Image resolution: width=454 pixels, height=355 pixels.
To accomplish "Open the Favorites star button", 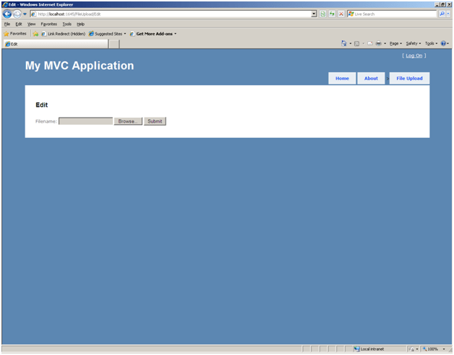I will 16,33.
